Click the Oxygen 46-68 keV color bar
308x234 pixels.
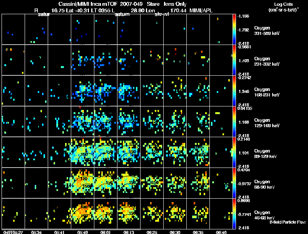[234, 214]
